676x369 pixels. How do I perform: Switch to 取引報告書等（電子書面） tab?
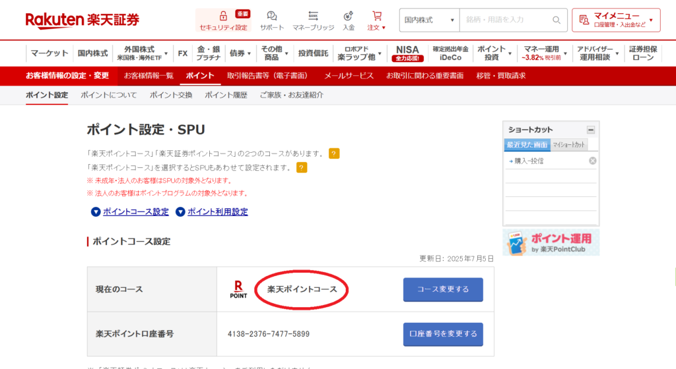pyautogui.click(x=269, y=76)
